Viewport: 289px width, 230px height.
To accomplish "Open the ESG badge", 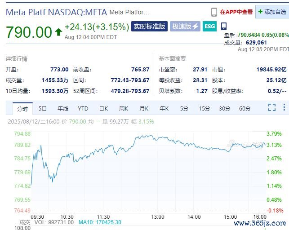I will (209, 27).
